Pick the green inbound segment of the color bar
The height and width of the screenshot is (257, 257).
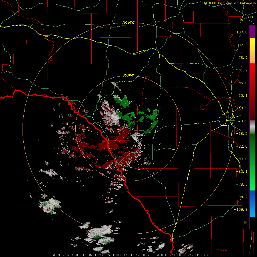(252, 162)
